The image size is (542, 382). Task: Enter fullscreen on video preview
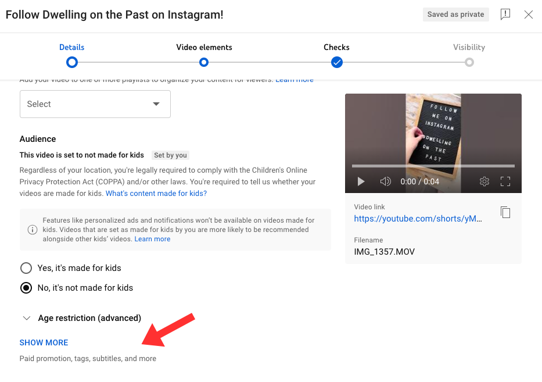tap(505, 181)
